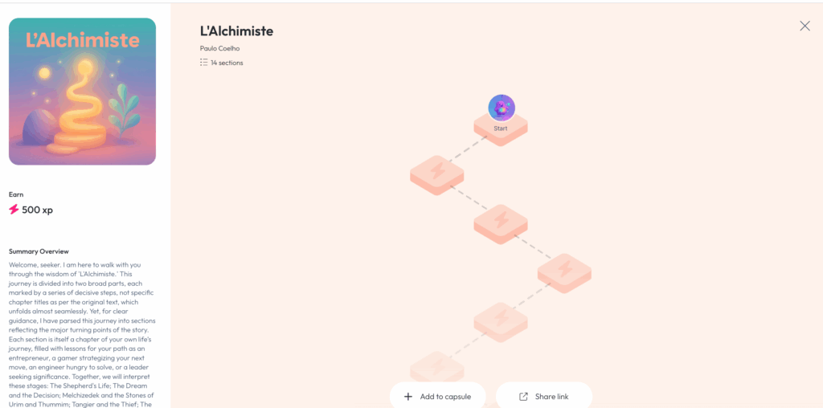This screenshot has height=408, width=823.
Task: Click the faded sixth tile at path bottom
Action: click(437, 367)
